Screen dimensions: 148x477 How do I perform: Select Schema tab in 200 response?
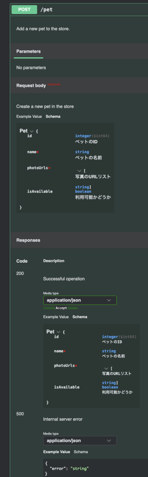[80, 317]
